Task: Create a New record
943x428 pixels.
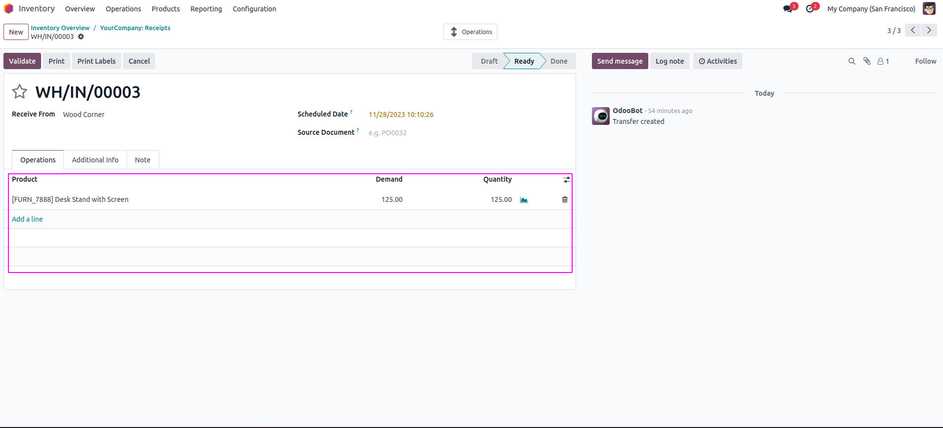Action: pos(16,32)
